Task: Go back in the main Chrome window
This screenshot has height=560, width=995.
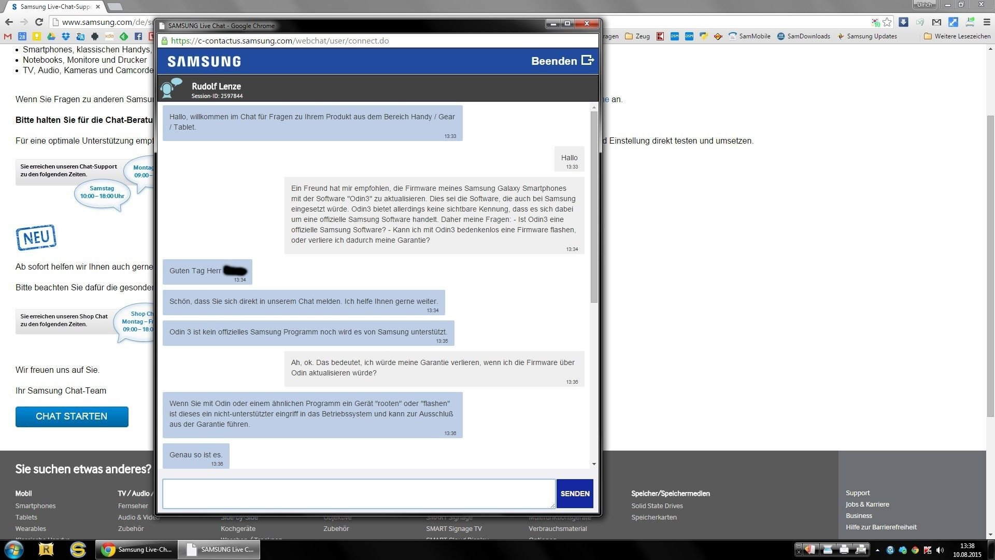Action: click(9, 22)
